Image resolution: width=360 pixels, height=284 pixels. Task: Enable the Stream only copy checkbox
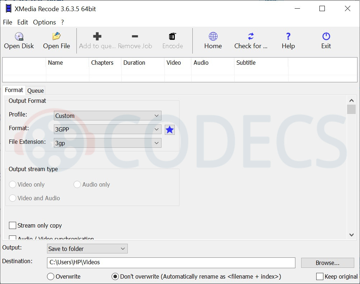[13, 225]
